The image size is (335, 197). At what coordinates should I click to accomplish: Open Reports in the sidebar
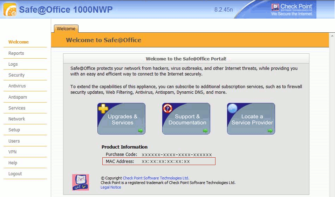(x=16, y=53)
